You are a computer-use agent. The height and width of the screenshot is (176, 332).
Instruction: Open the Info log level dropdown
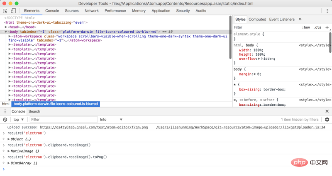(111, 120)
